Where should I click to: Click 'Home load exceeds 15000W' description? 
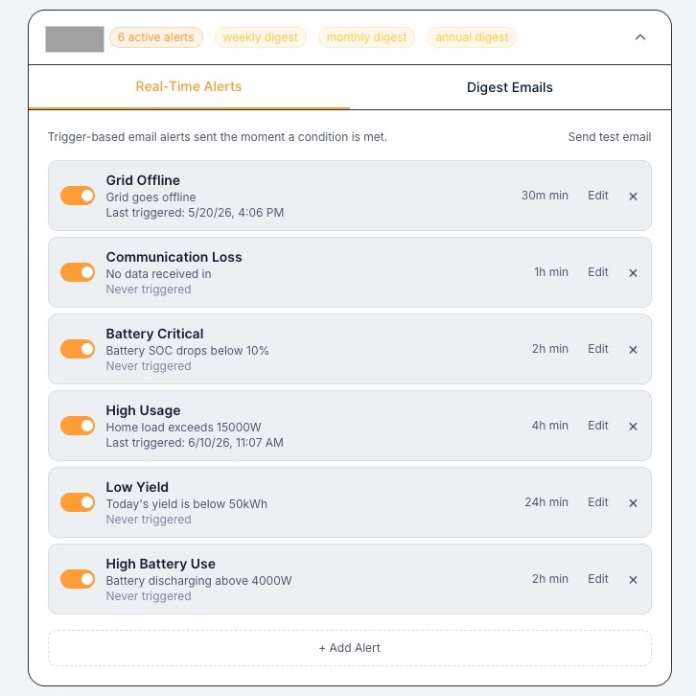coord(183,428)
